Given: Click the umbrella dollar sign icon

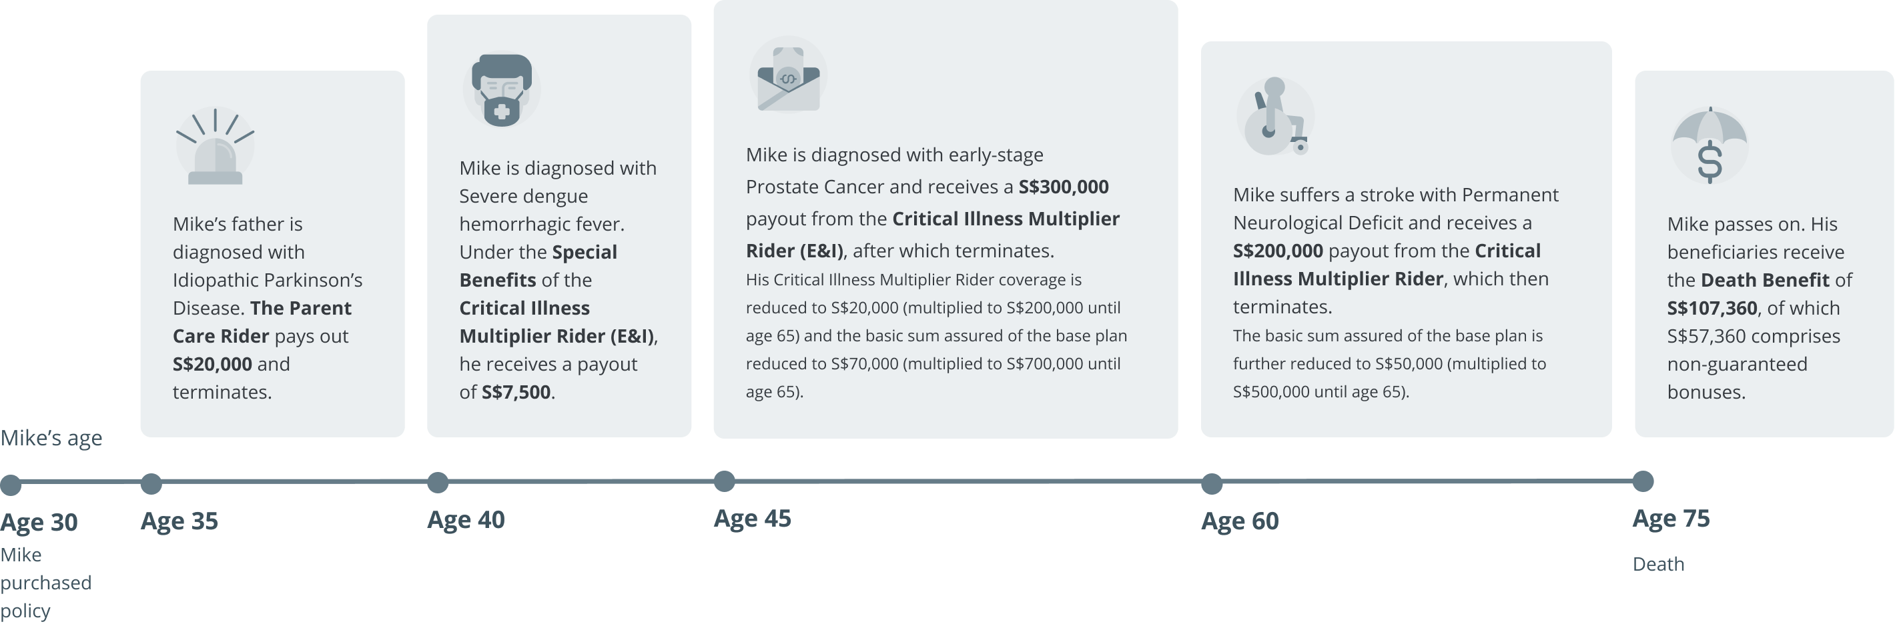Looking at the screenshot, I should 1710,145.
